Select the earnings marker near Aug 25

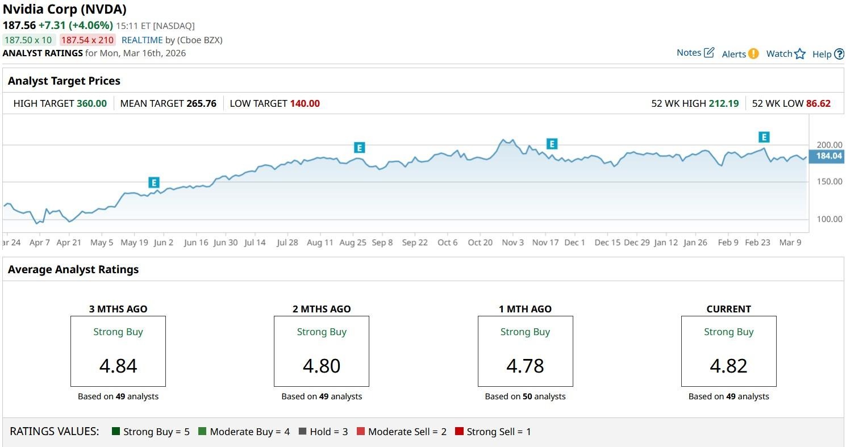tap(359, 148)
